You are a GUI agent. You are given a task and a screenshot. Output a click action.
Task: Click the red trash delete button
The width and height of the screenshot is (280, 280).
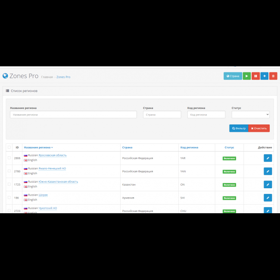click(273, 76)
